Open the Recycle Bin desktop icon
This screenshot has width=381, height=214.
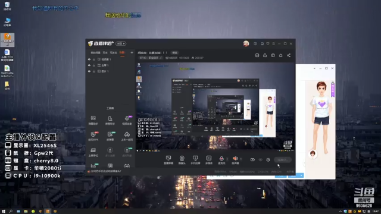7,6
